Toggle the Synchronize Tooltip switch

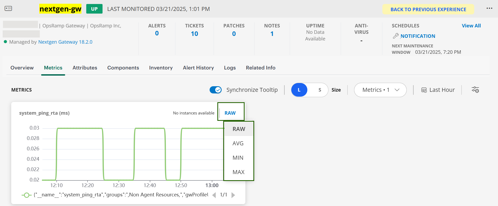point(215,90)
